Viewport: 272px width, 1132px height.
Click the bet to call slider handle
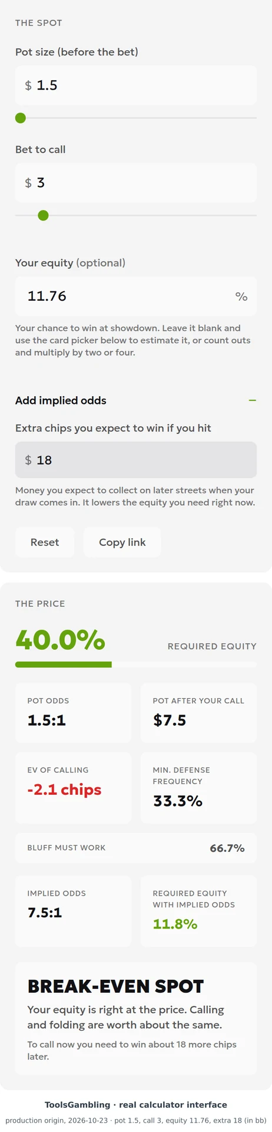(x=43, y=215)
